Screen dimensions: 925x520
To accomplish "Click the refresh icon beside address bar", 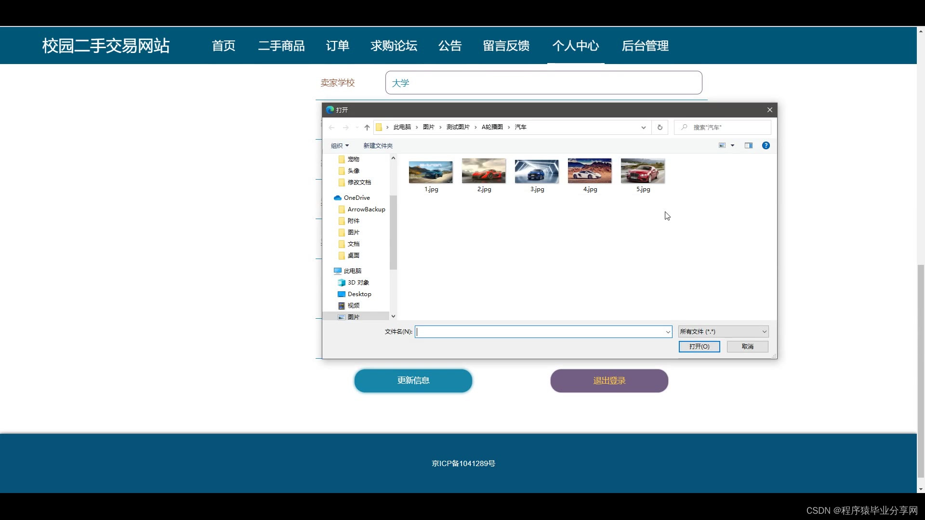I will pyautogui.click(x=660, y=128).
